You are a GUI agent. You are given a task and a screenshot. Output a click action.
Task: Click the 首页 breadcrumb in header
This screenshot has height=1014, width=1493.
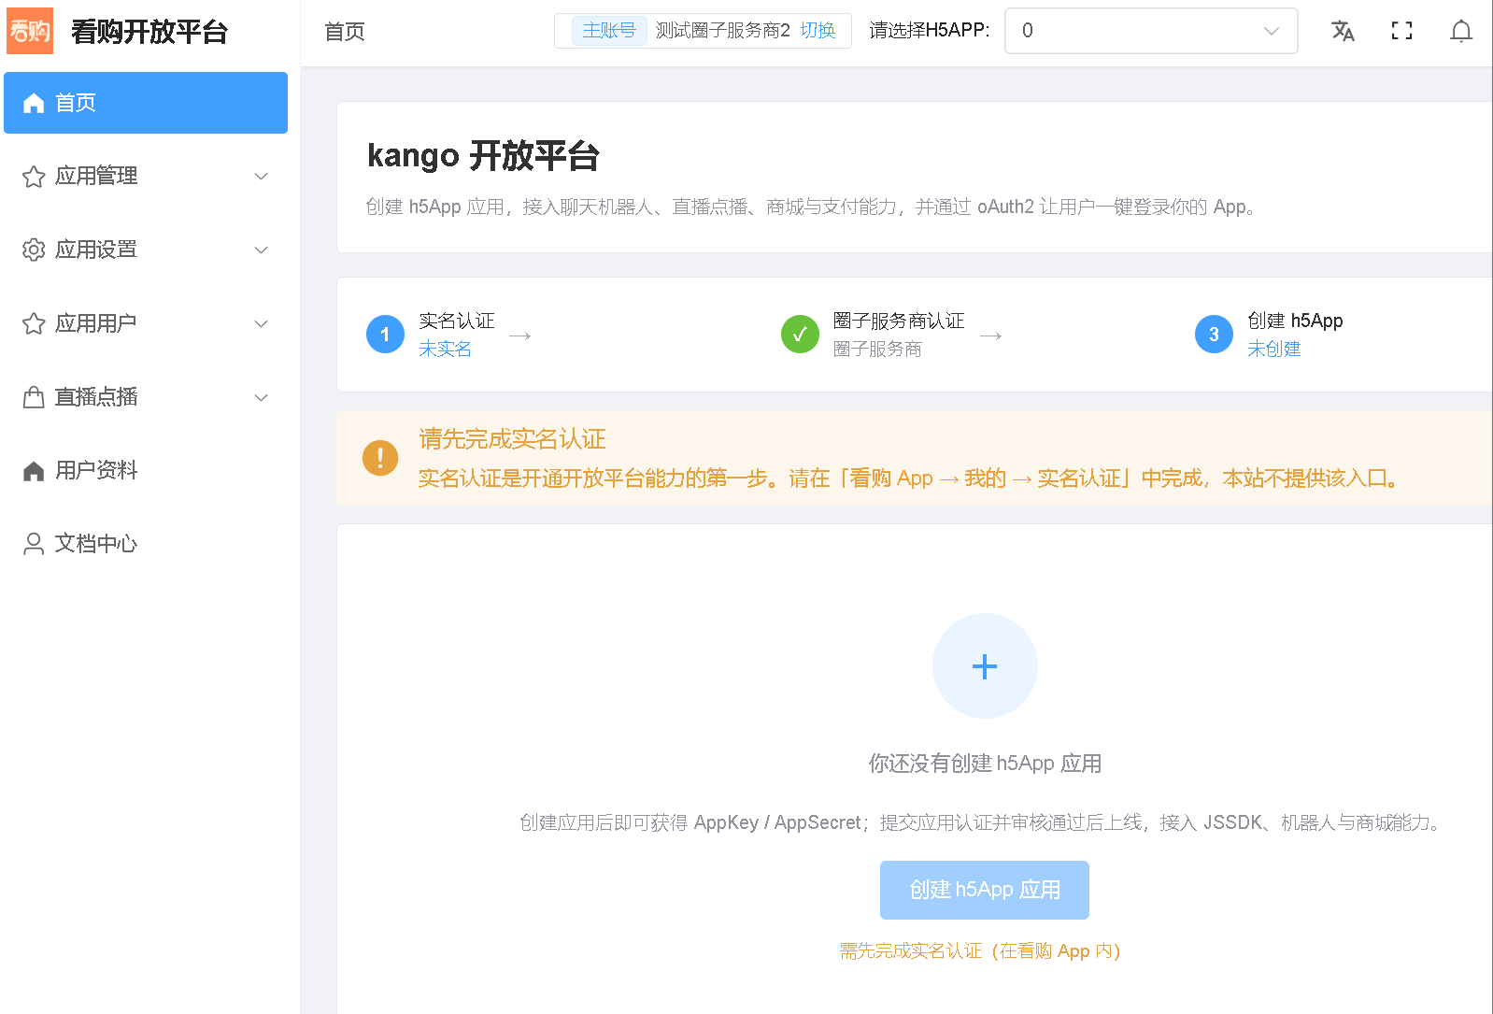coord(345,32)
